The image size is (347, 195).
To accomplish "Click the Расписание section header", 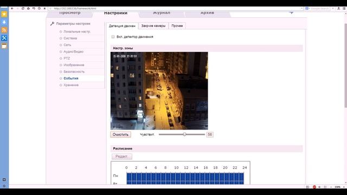I will click(207, 148).
